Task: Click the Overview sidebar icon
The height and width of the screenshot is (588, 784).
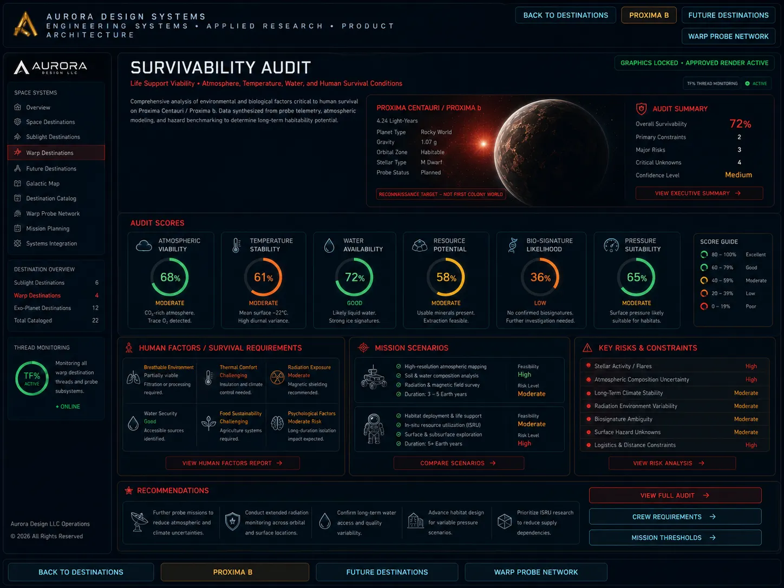Action: pyautogui.click(x=17, y=107)
